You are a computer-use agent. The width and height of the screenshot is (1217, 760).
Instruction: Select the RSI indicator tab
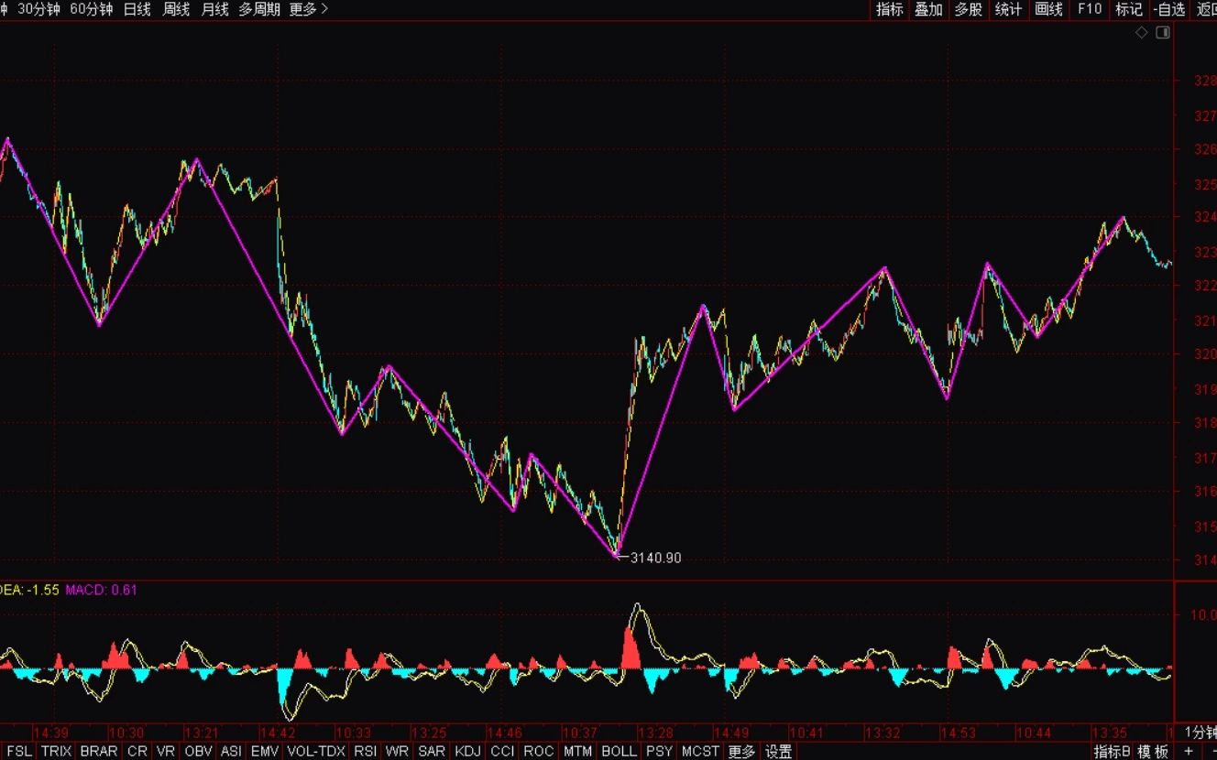366,752
